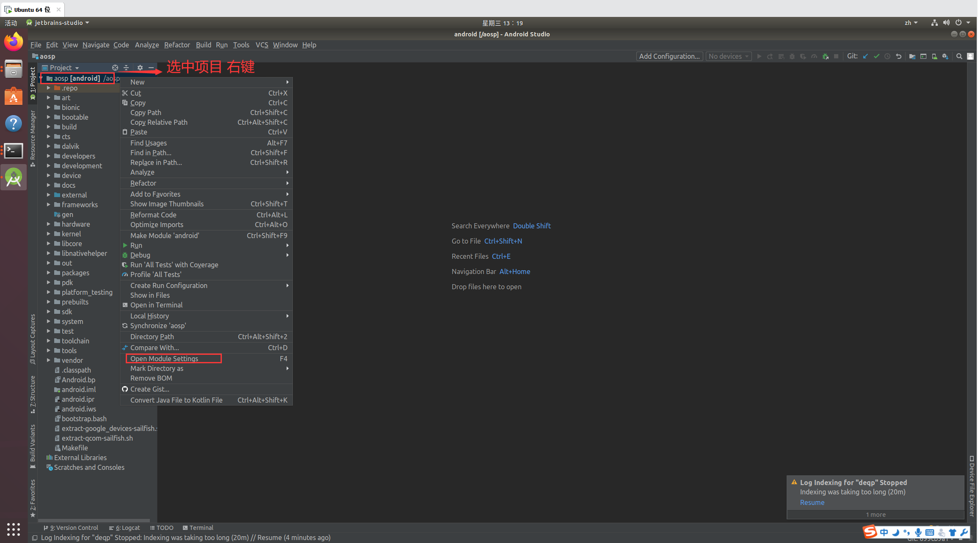Click the Resume link in notification

click(812, 502)
